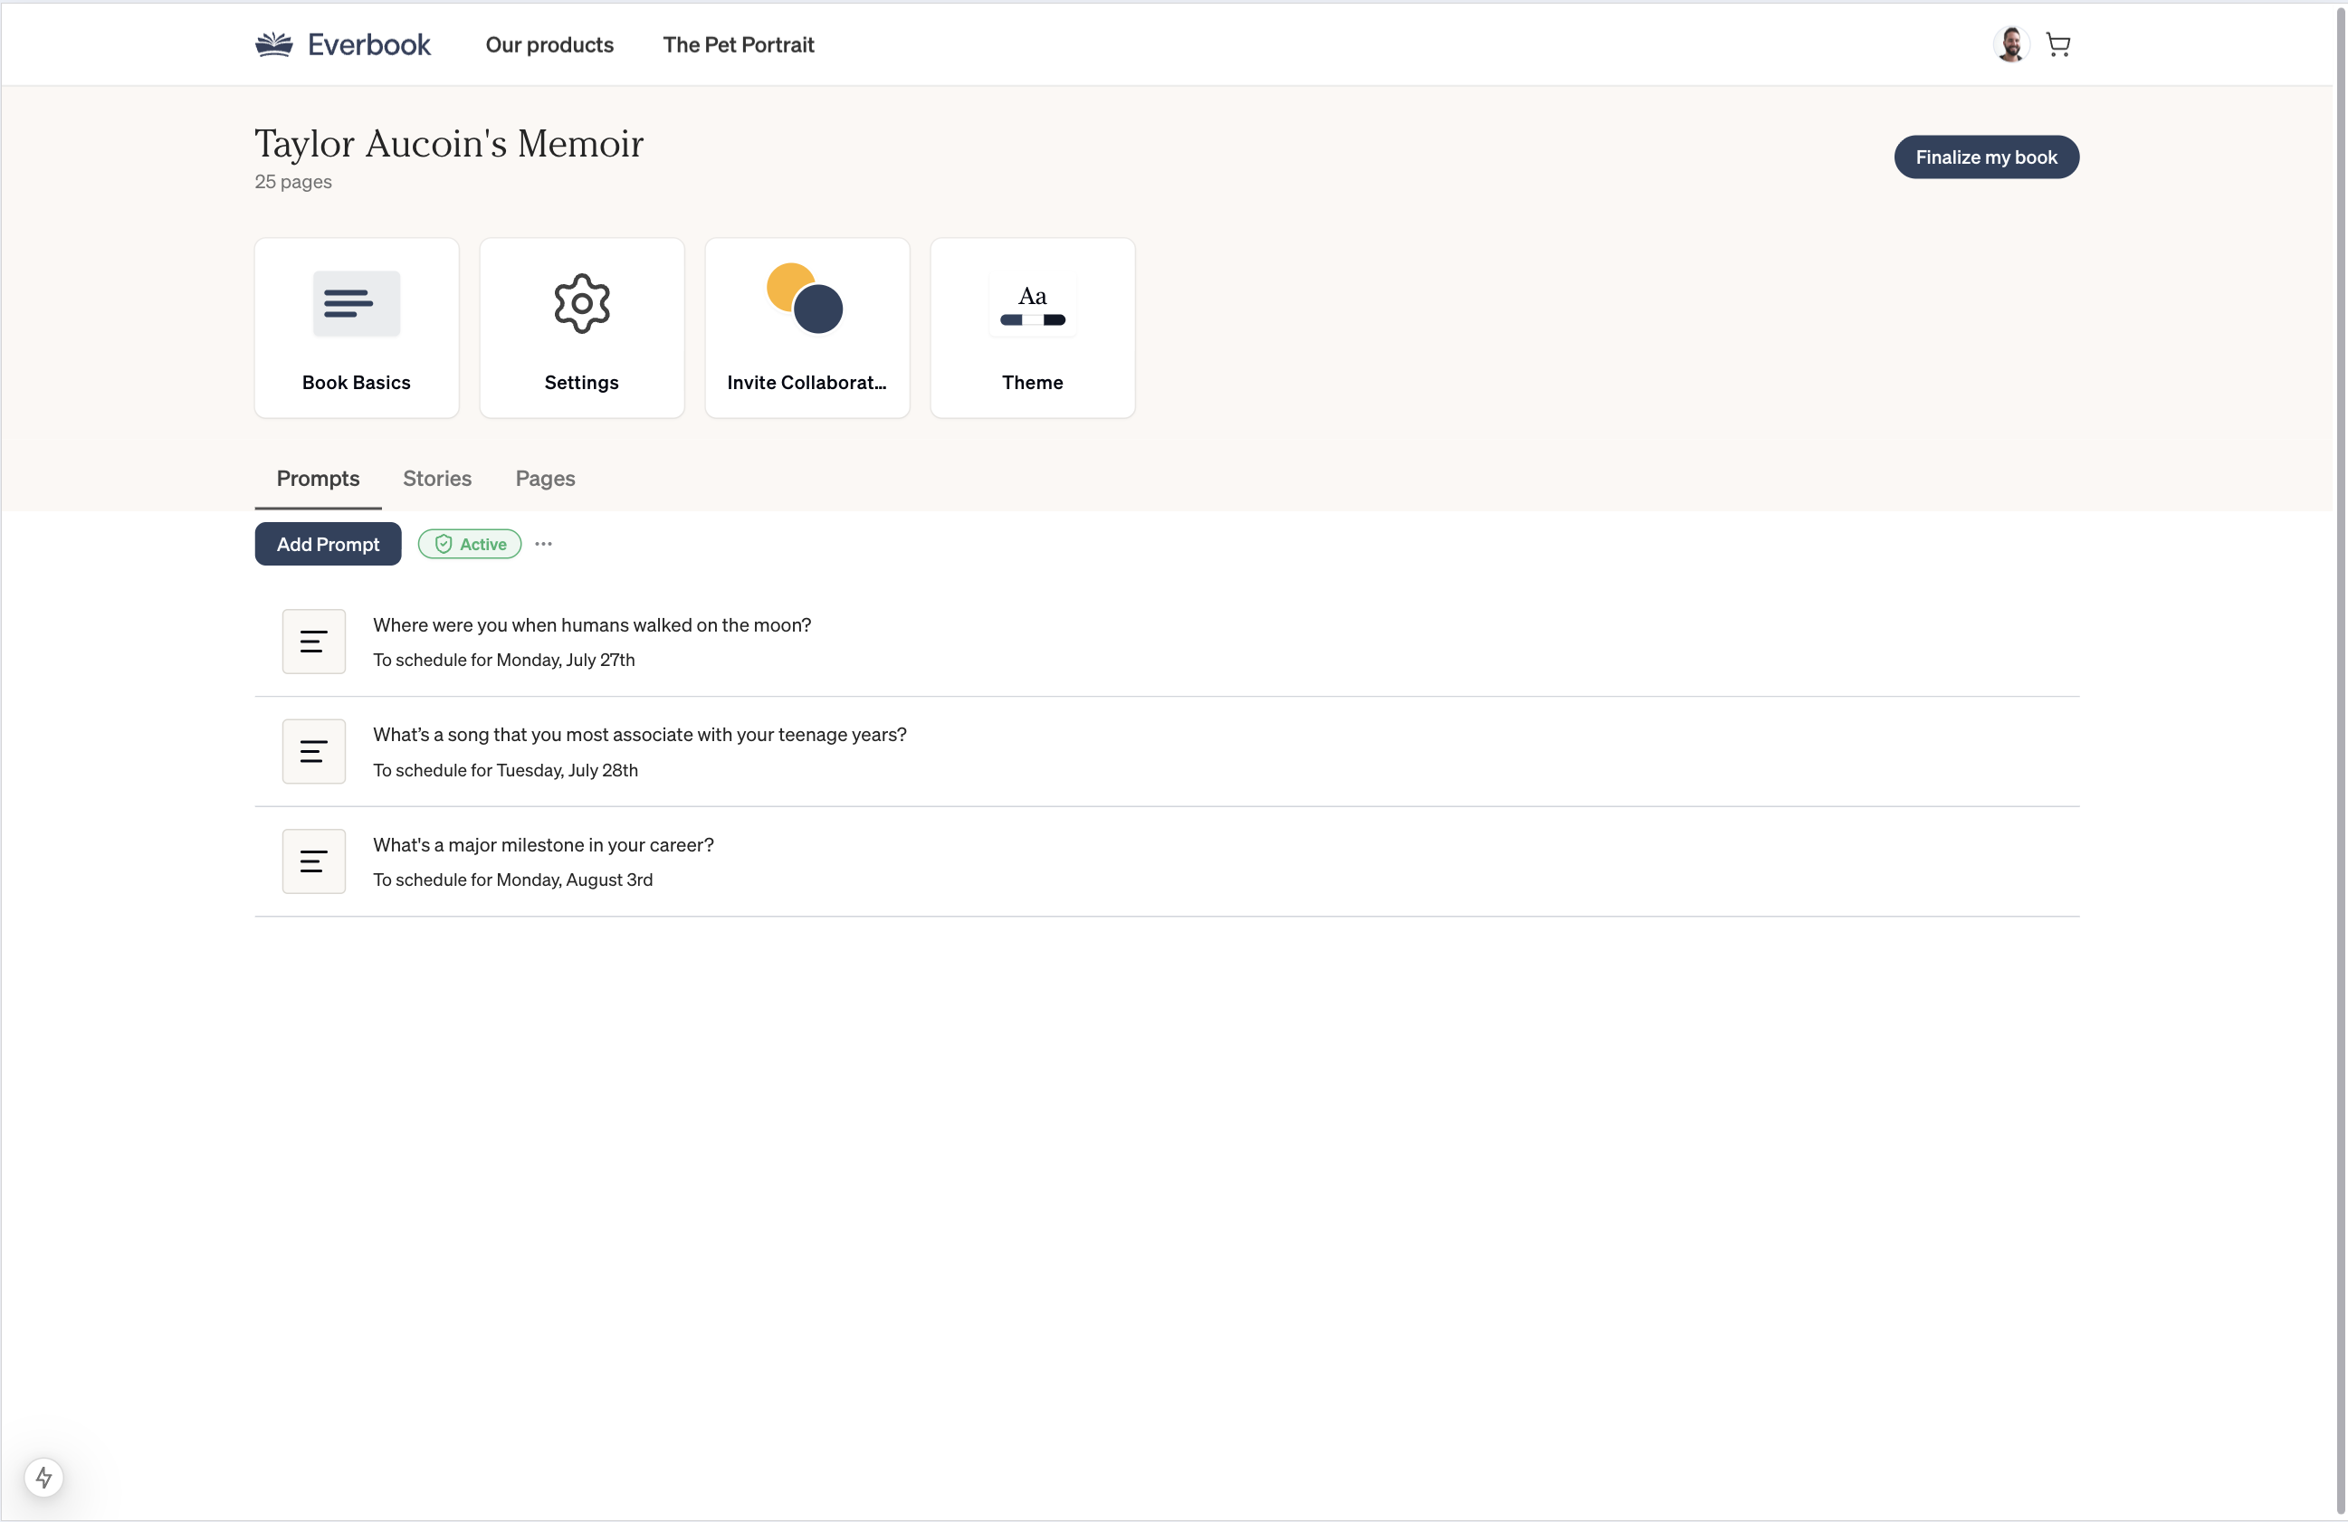Switch to the Pages tab
This screenshot has height=1522, width=2348.
pyautogui.click(x=545, y=479)
